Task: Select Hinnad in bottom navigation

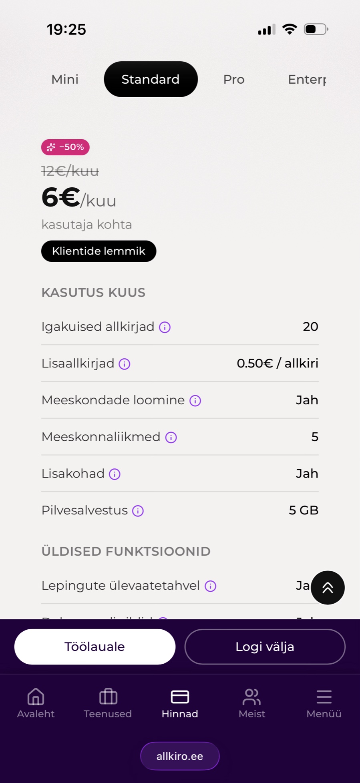Action: click(180, 703)
